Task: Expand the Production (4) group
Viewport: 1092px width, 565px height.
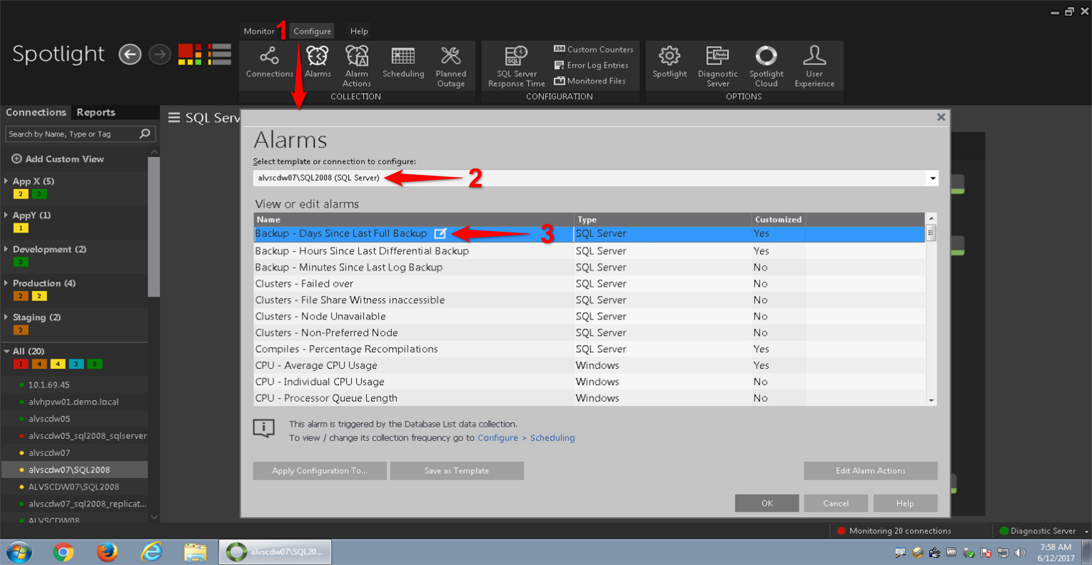Action: (x=6, y=283)
